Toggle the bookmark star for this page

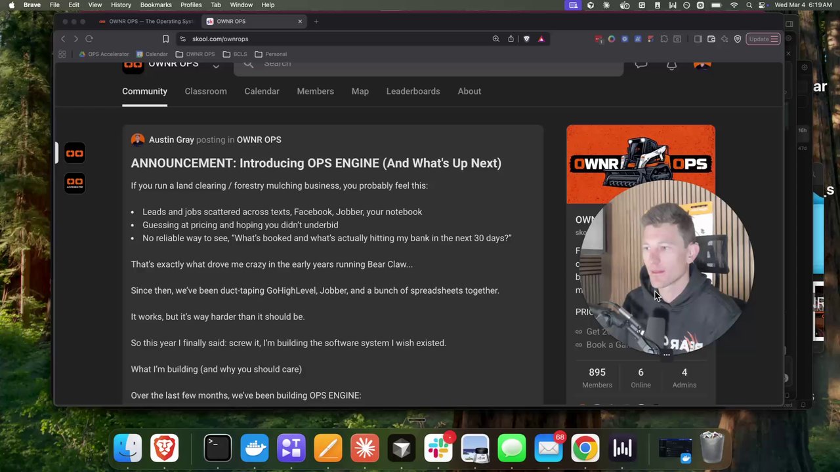(165, 39)
